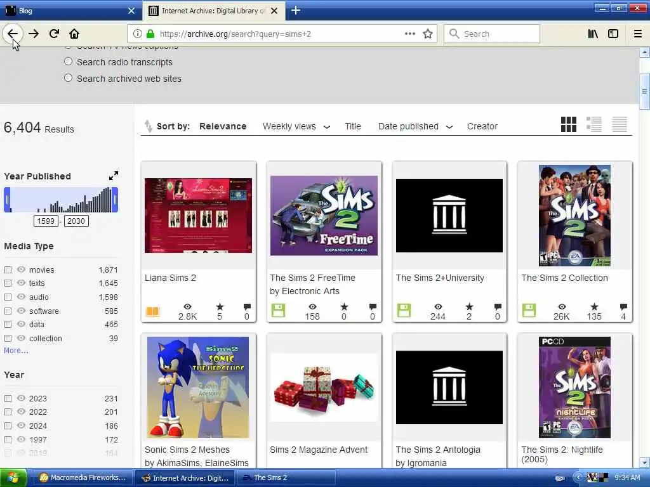Click the 2030 end year field
This screenshot has width=650, height=487.
pyautogui.click(x=76, y=221)
